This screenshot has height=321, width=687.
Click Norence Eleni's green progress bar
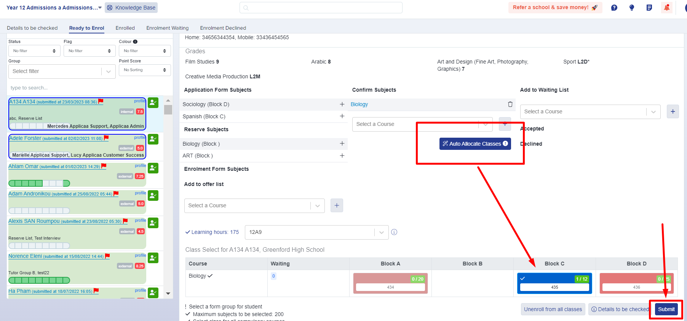pyautogui.click(x=39, y=280)
